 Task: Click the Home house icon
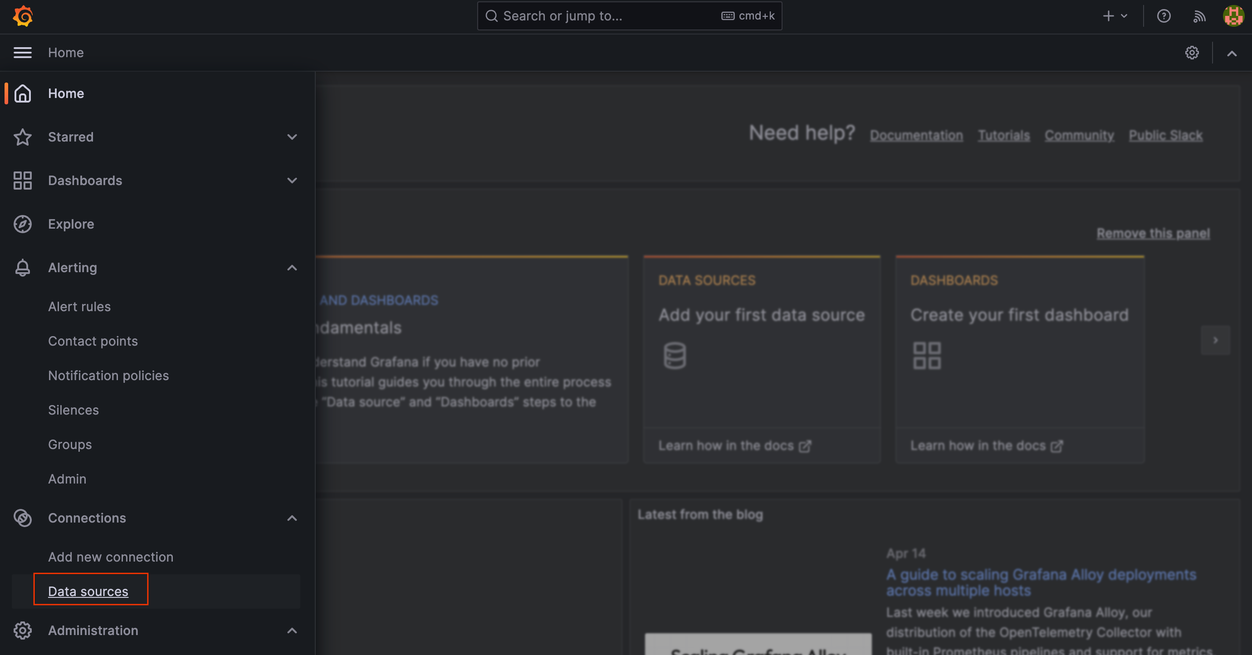click(x=22, y=93)
